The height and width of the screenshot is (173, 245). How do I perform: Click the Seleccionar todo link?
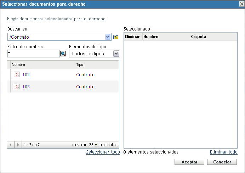point(103,152)
